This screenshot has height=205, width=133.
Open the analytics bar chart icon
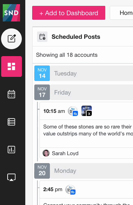(x=11, y=150)
